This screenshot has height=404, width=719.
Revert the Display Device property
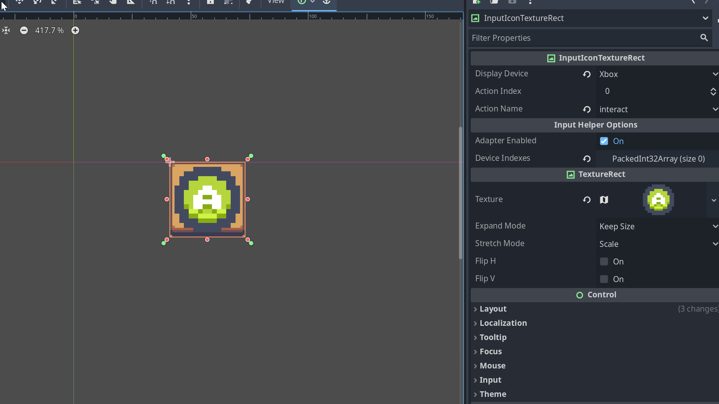586,74
